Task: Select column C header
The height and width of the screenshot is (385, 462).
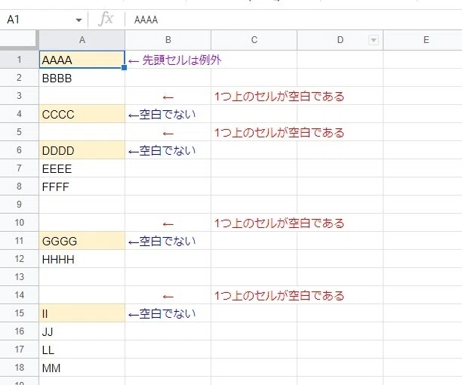Action: [254, 40]
